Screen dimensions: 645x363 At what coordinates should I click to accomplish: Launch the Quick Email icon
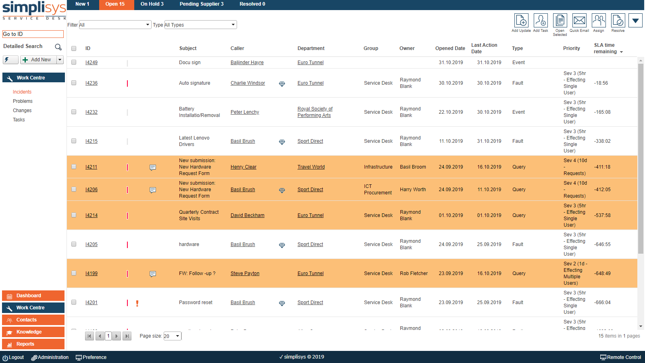point(579,21)
